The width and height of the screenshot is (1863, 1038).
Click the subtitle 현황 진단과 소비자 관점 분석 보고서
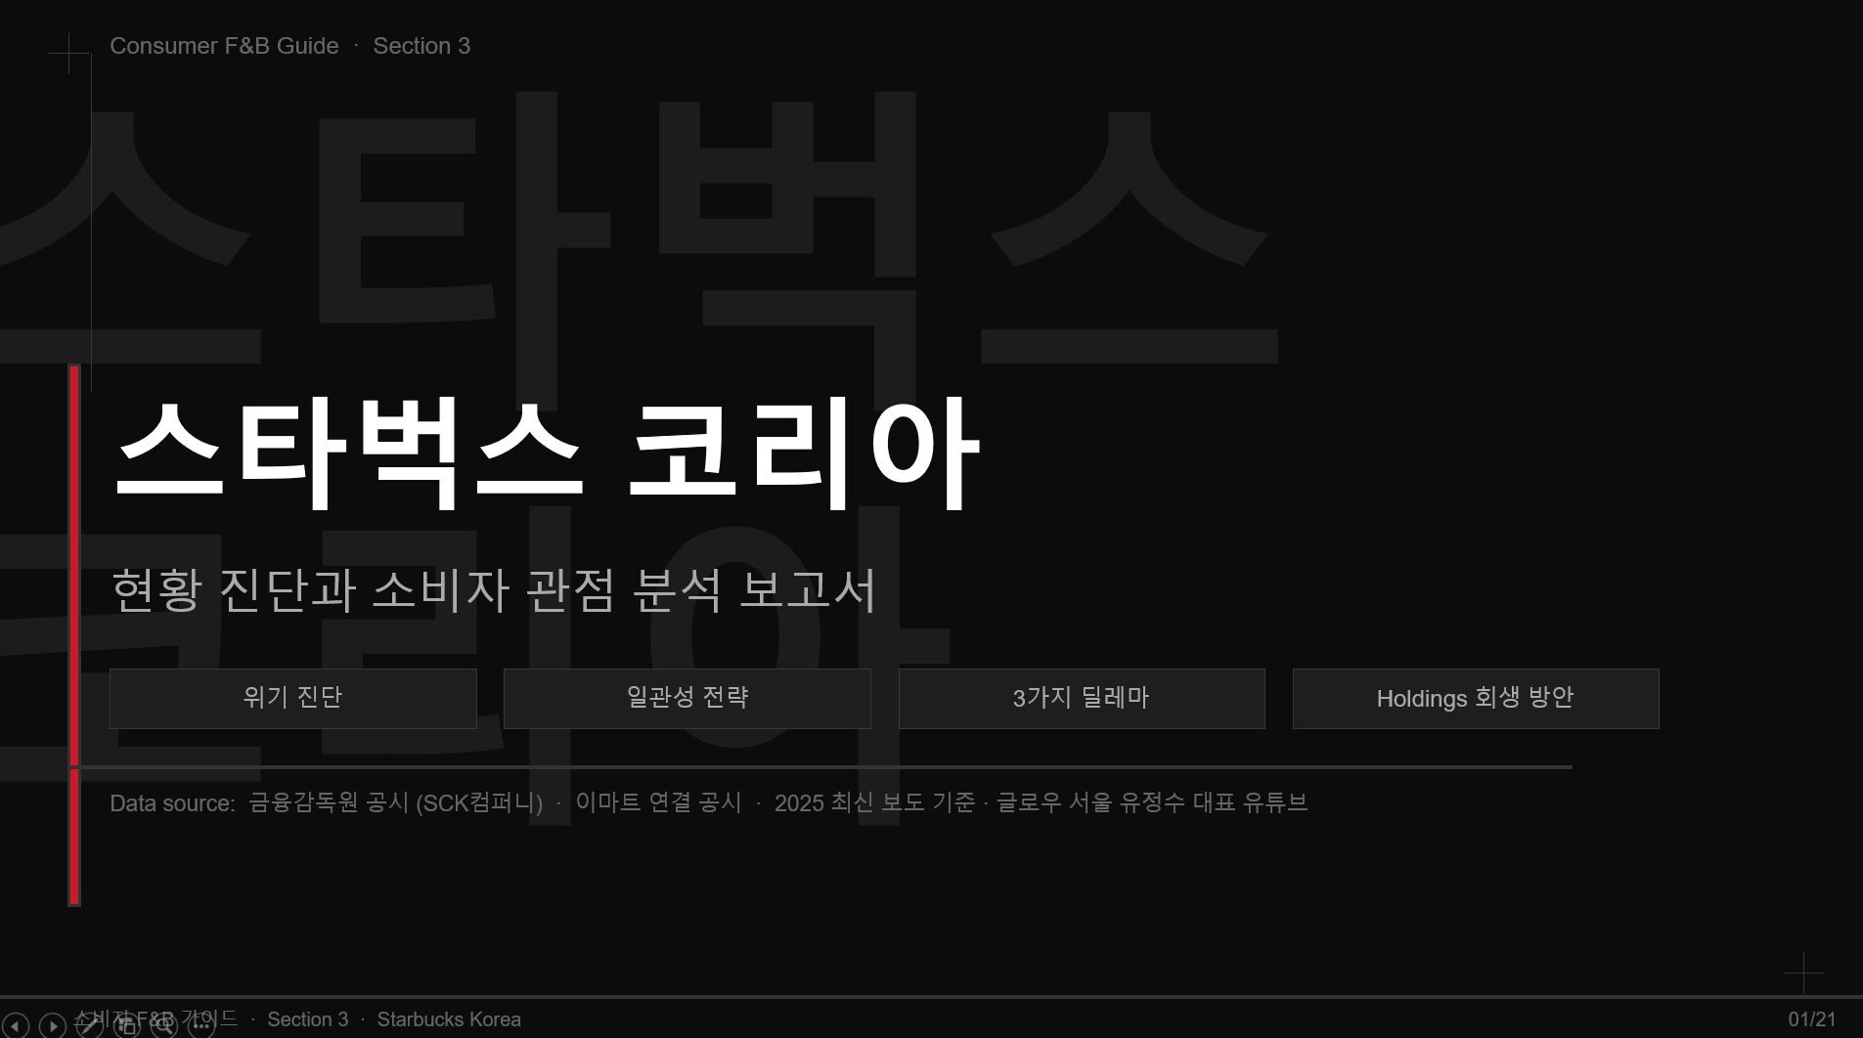(x=494, y=589)
